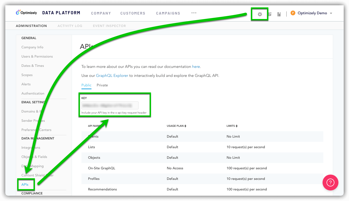This screenshot has height=201, width=349.
Task: Click the app directory box icon
Action: click(x=270, y=14)
